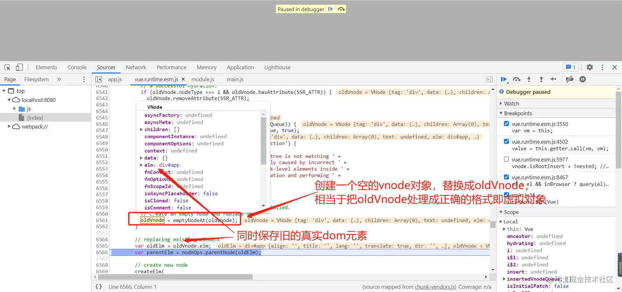Disable breakpoint at vue.runtime.esm.js:8467
622x292 pixels.
click(x=506, y=177)
